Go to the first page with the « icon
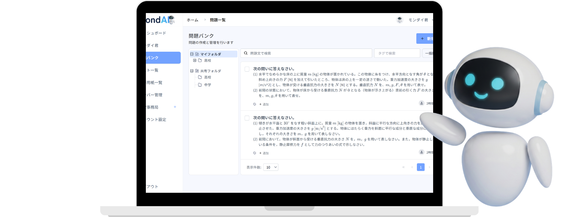Image resolution: width=579 pixels, height=217 pixels. pos(403,167)
